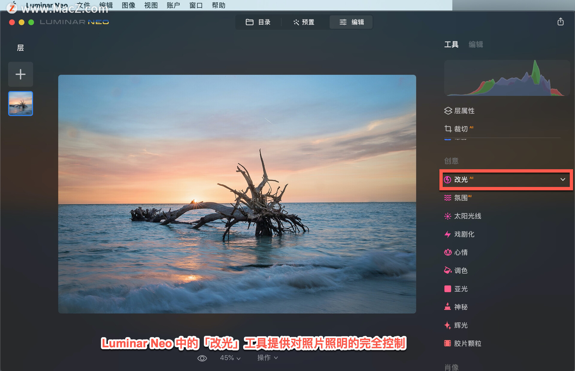Open the 窗口 menu
This screenshot has height=371, width=575.
[196, 5]
